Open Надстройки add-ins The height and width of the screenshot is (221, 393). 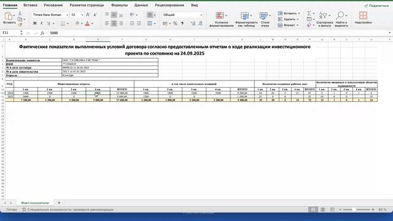coord(363,18)
